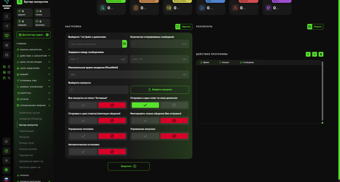The width and height of the screenshot is (340, 182).
Task: Click the paper-plane send icon in left rail
Action: (7, 26)
